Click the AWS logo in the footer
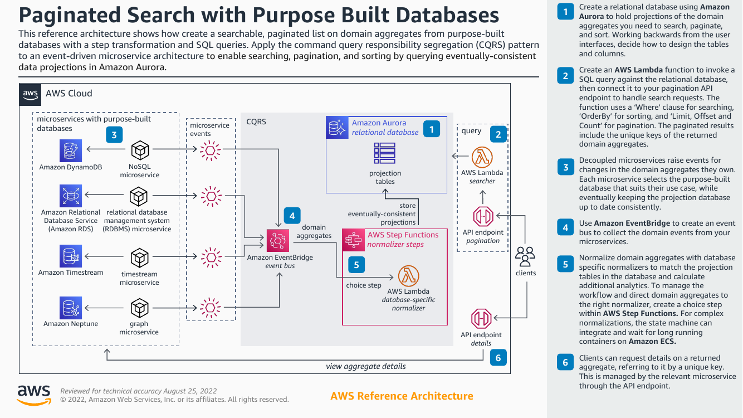 [34, 395]
